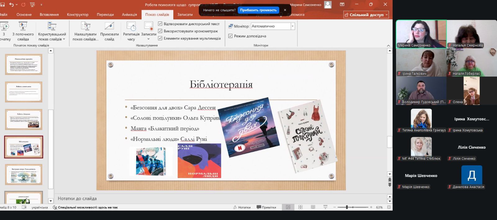Viewport: 497px width, 220px height.
Task: Click the zoom slider in status bar
Action: click(x=347, y=207)
